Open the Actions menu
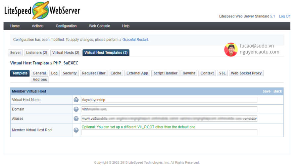This screenshot has height=167, width=298. click(38, 26)
